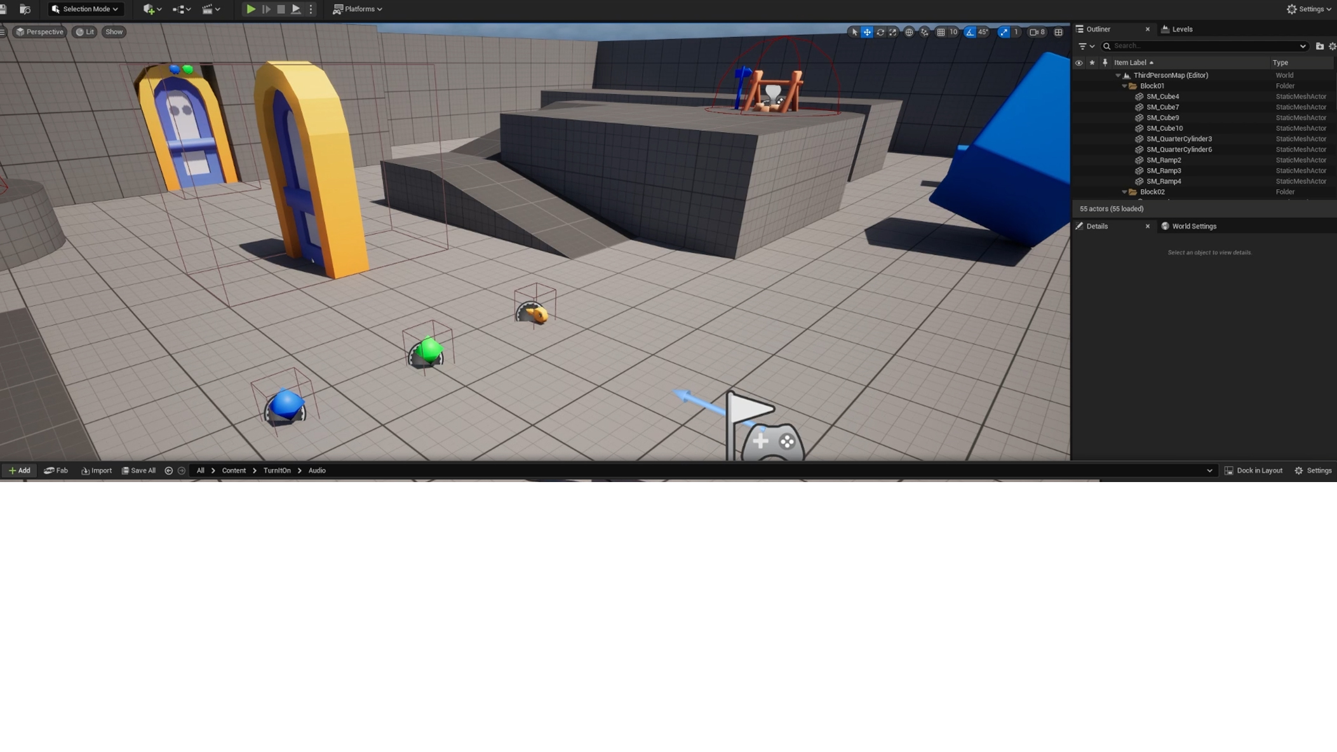1337x752 pixels.
Task: Open the Platforms dropdown
Action: click(358, 9)
